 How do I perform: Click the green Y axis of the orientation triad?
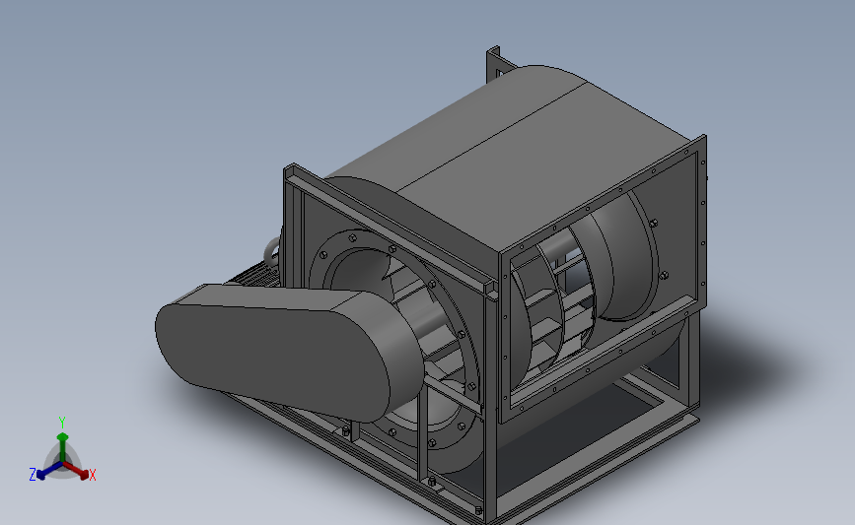point(62,446)
